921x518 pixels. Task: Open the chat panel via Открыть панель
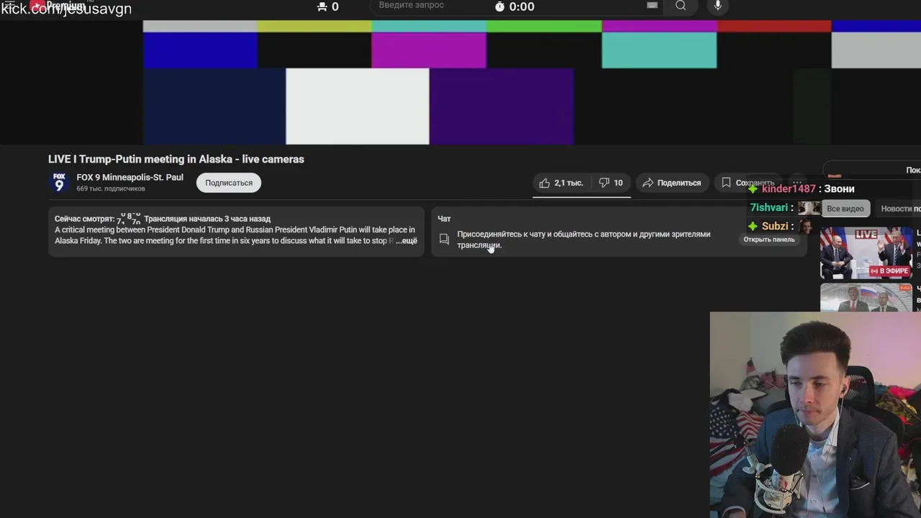pyautogui.click(x=769, y=240)
